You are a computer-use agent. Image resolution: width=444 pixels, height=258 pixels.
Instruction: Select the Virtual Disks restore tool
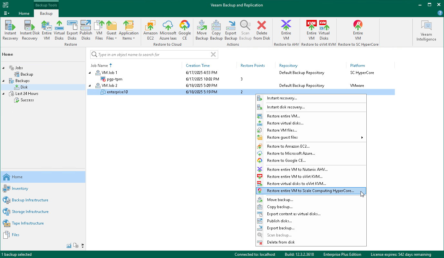tap(59, 30)
